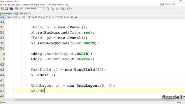Click Color.GREEN text on line 38
Screen dimensions: 185x104
pos(82,43)
